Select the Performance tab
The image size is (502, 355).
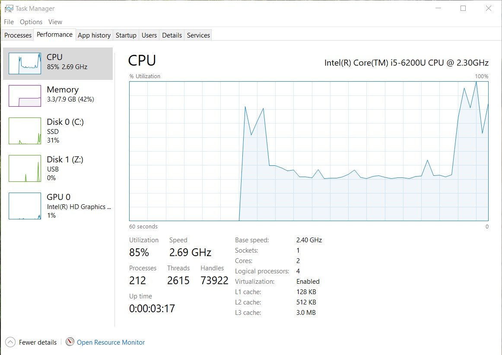coord(54,35)
